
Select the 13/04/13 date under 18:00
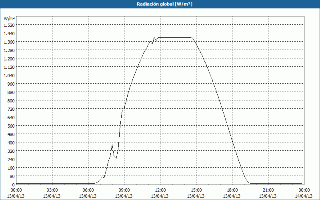[x=232, y=196]
